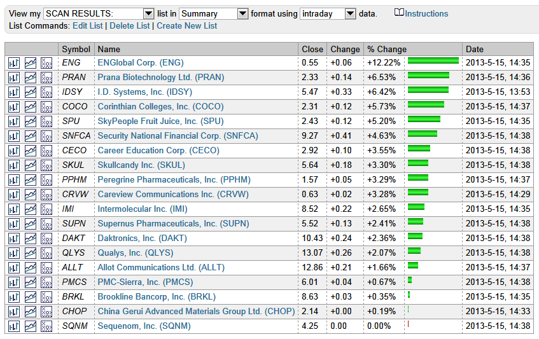Open point and figure icon for ENG
The height and width of the screenshot is (339, 539).
[x=46, y=63]
